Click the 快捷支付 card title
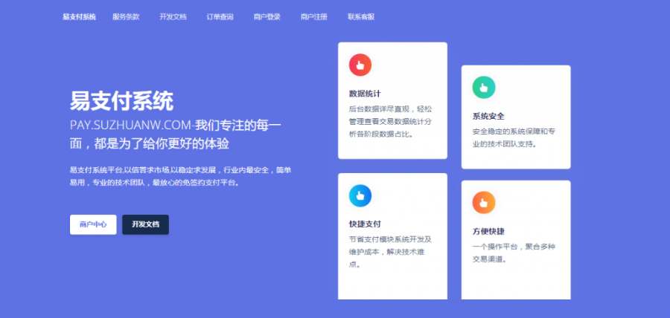 tap(365, 224)
